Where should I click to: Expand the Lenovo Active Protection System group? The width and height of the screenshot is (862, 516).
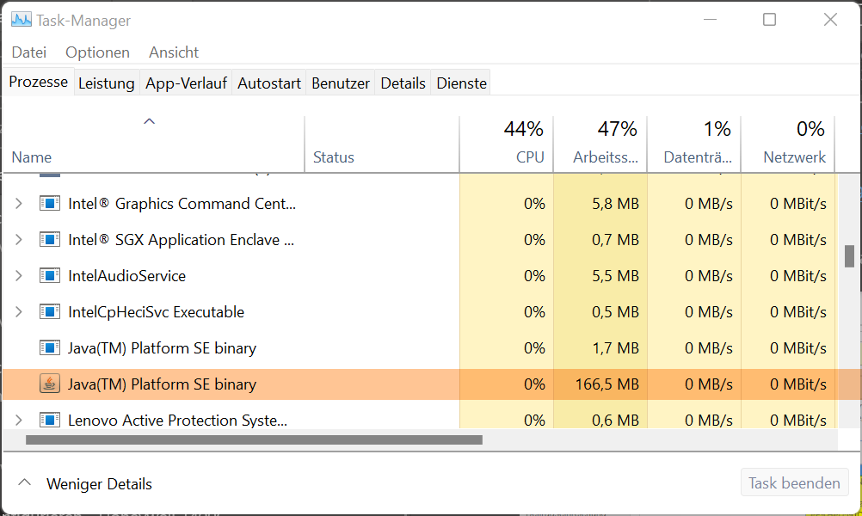(x=19, y=421)
